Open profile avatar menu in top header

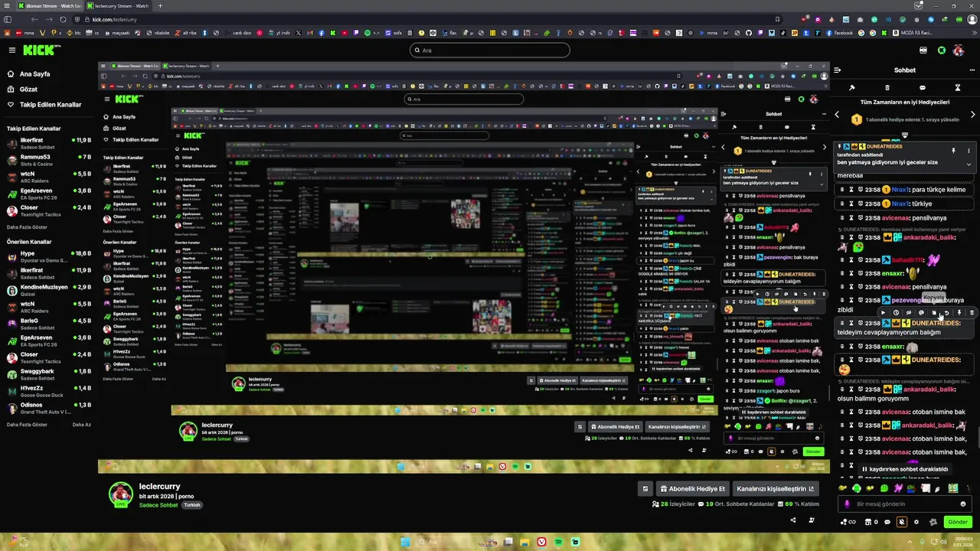(960, 51)
